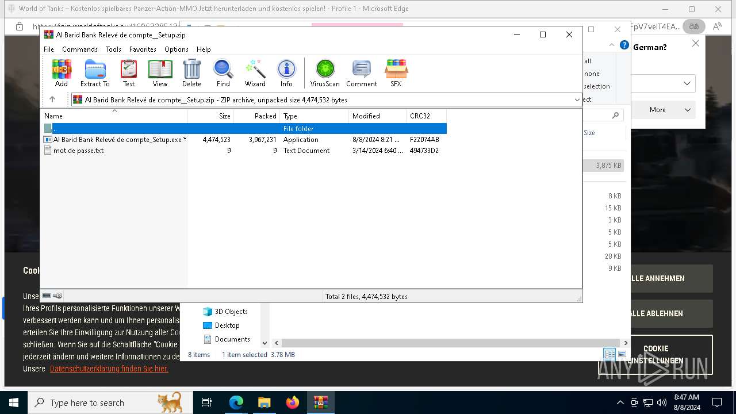Click the Delete trash can icon
Image resolution: width=736 pixels, height=414 pixels.
[x=191, y=74]
